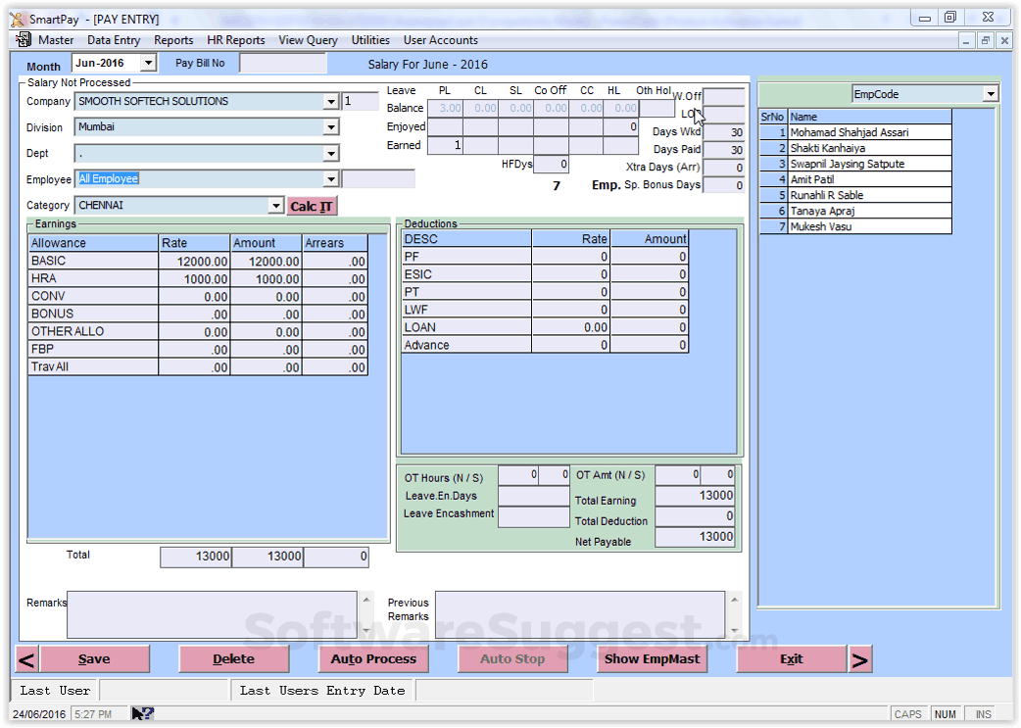
Task: Restore the inner PAY ENTRY child window
Action: pyautogui.click(x=985, y=40)
